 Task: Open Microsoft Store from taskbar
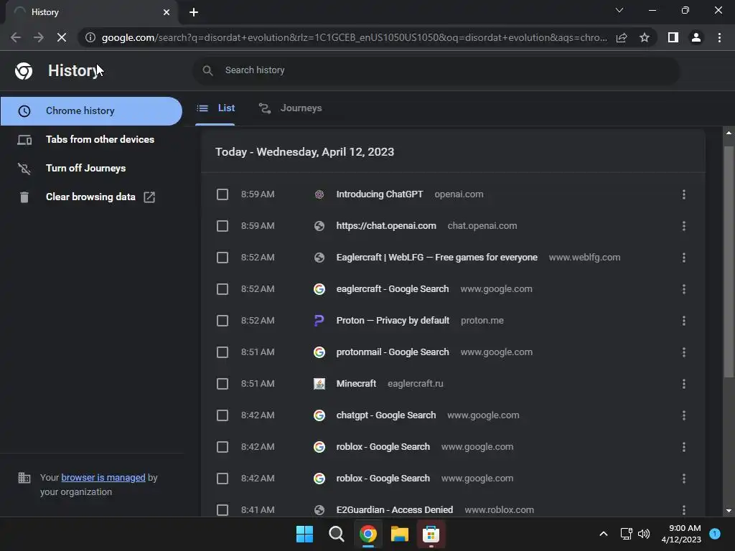pos(431,534)
